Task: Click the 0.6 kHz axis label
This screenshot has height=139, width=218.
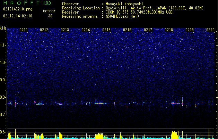Action: coord(3,132)
